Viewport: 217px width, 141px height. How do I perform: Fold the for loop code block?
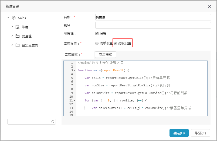click(75, 100)
